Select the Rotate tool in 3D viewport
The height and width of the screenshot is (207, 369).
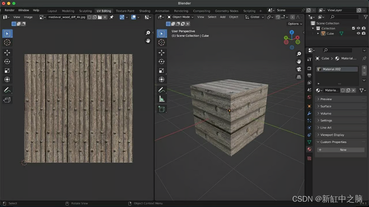pyautogui.click(x=162, y=61)
